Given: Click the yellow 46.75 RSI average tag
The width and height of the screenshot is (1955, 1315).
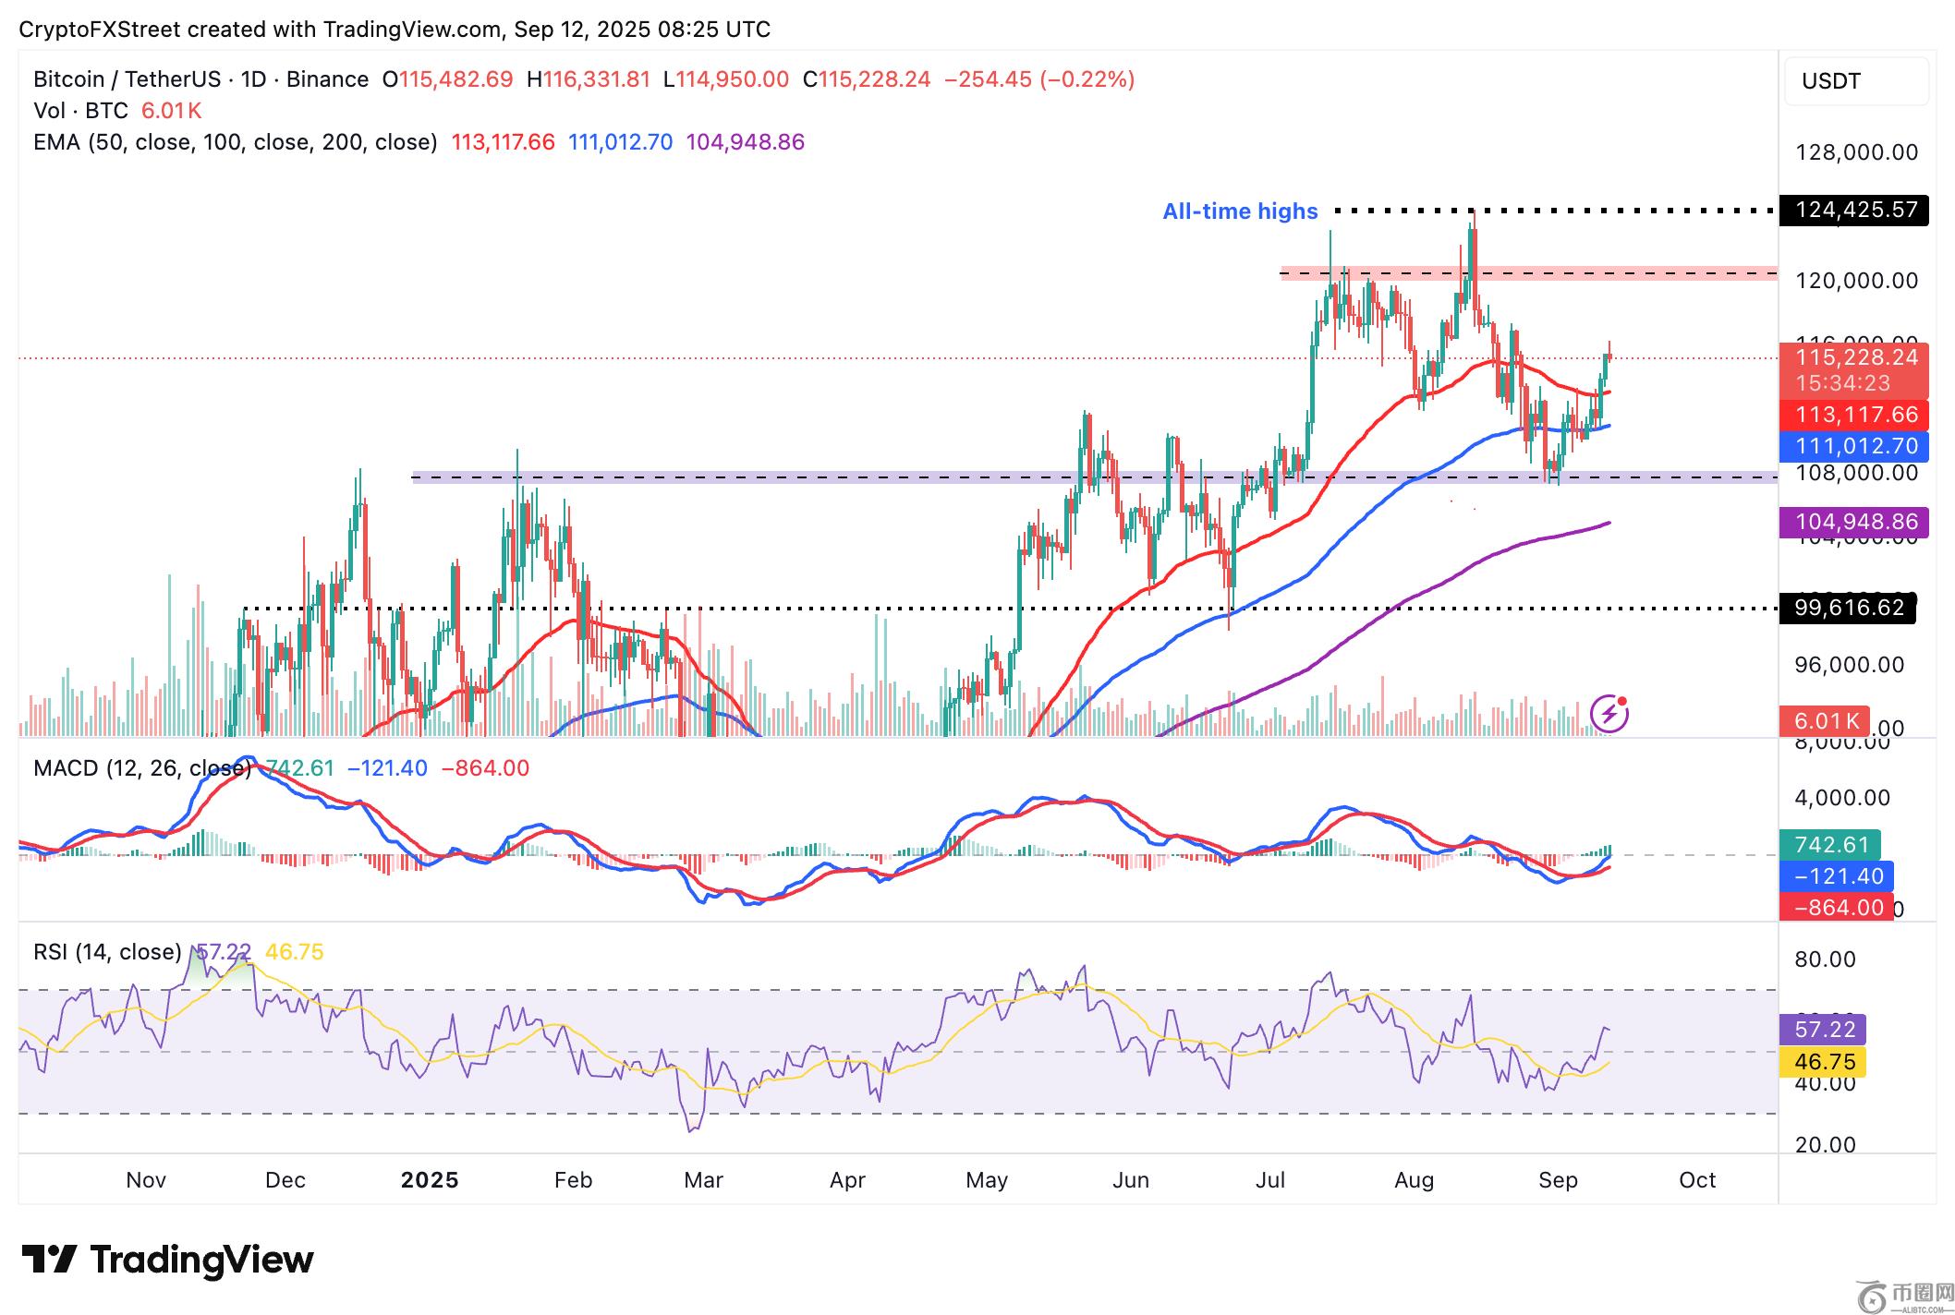Looking at the screenshot, I should (1824, 1062).
